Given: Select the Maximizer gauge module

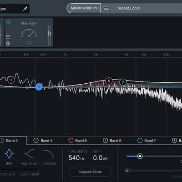Looking at the screenshot, I should 29,33.
